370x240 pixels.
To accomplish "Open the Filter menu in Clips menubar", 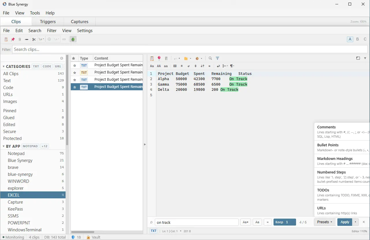I will (x=52, y=31).
